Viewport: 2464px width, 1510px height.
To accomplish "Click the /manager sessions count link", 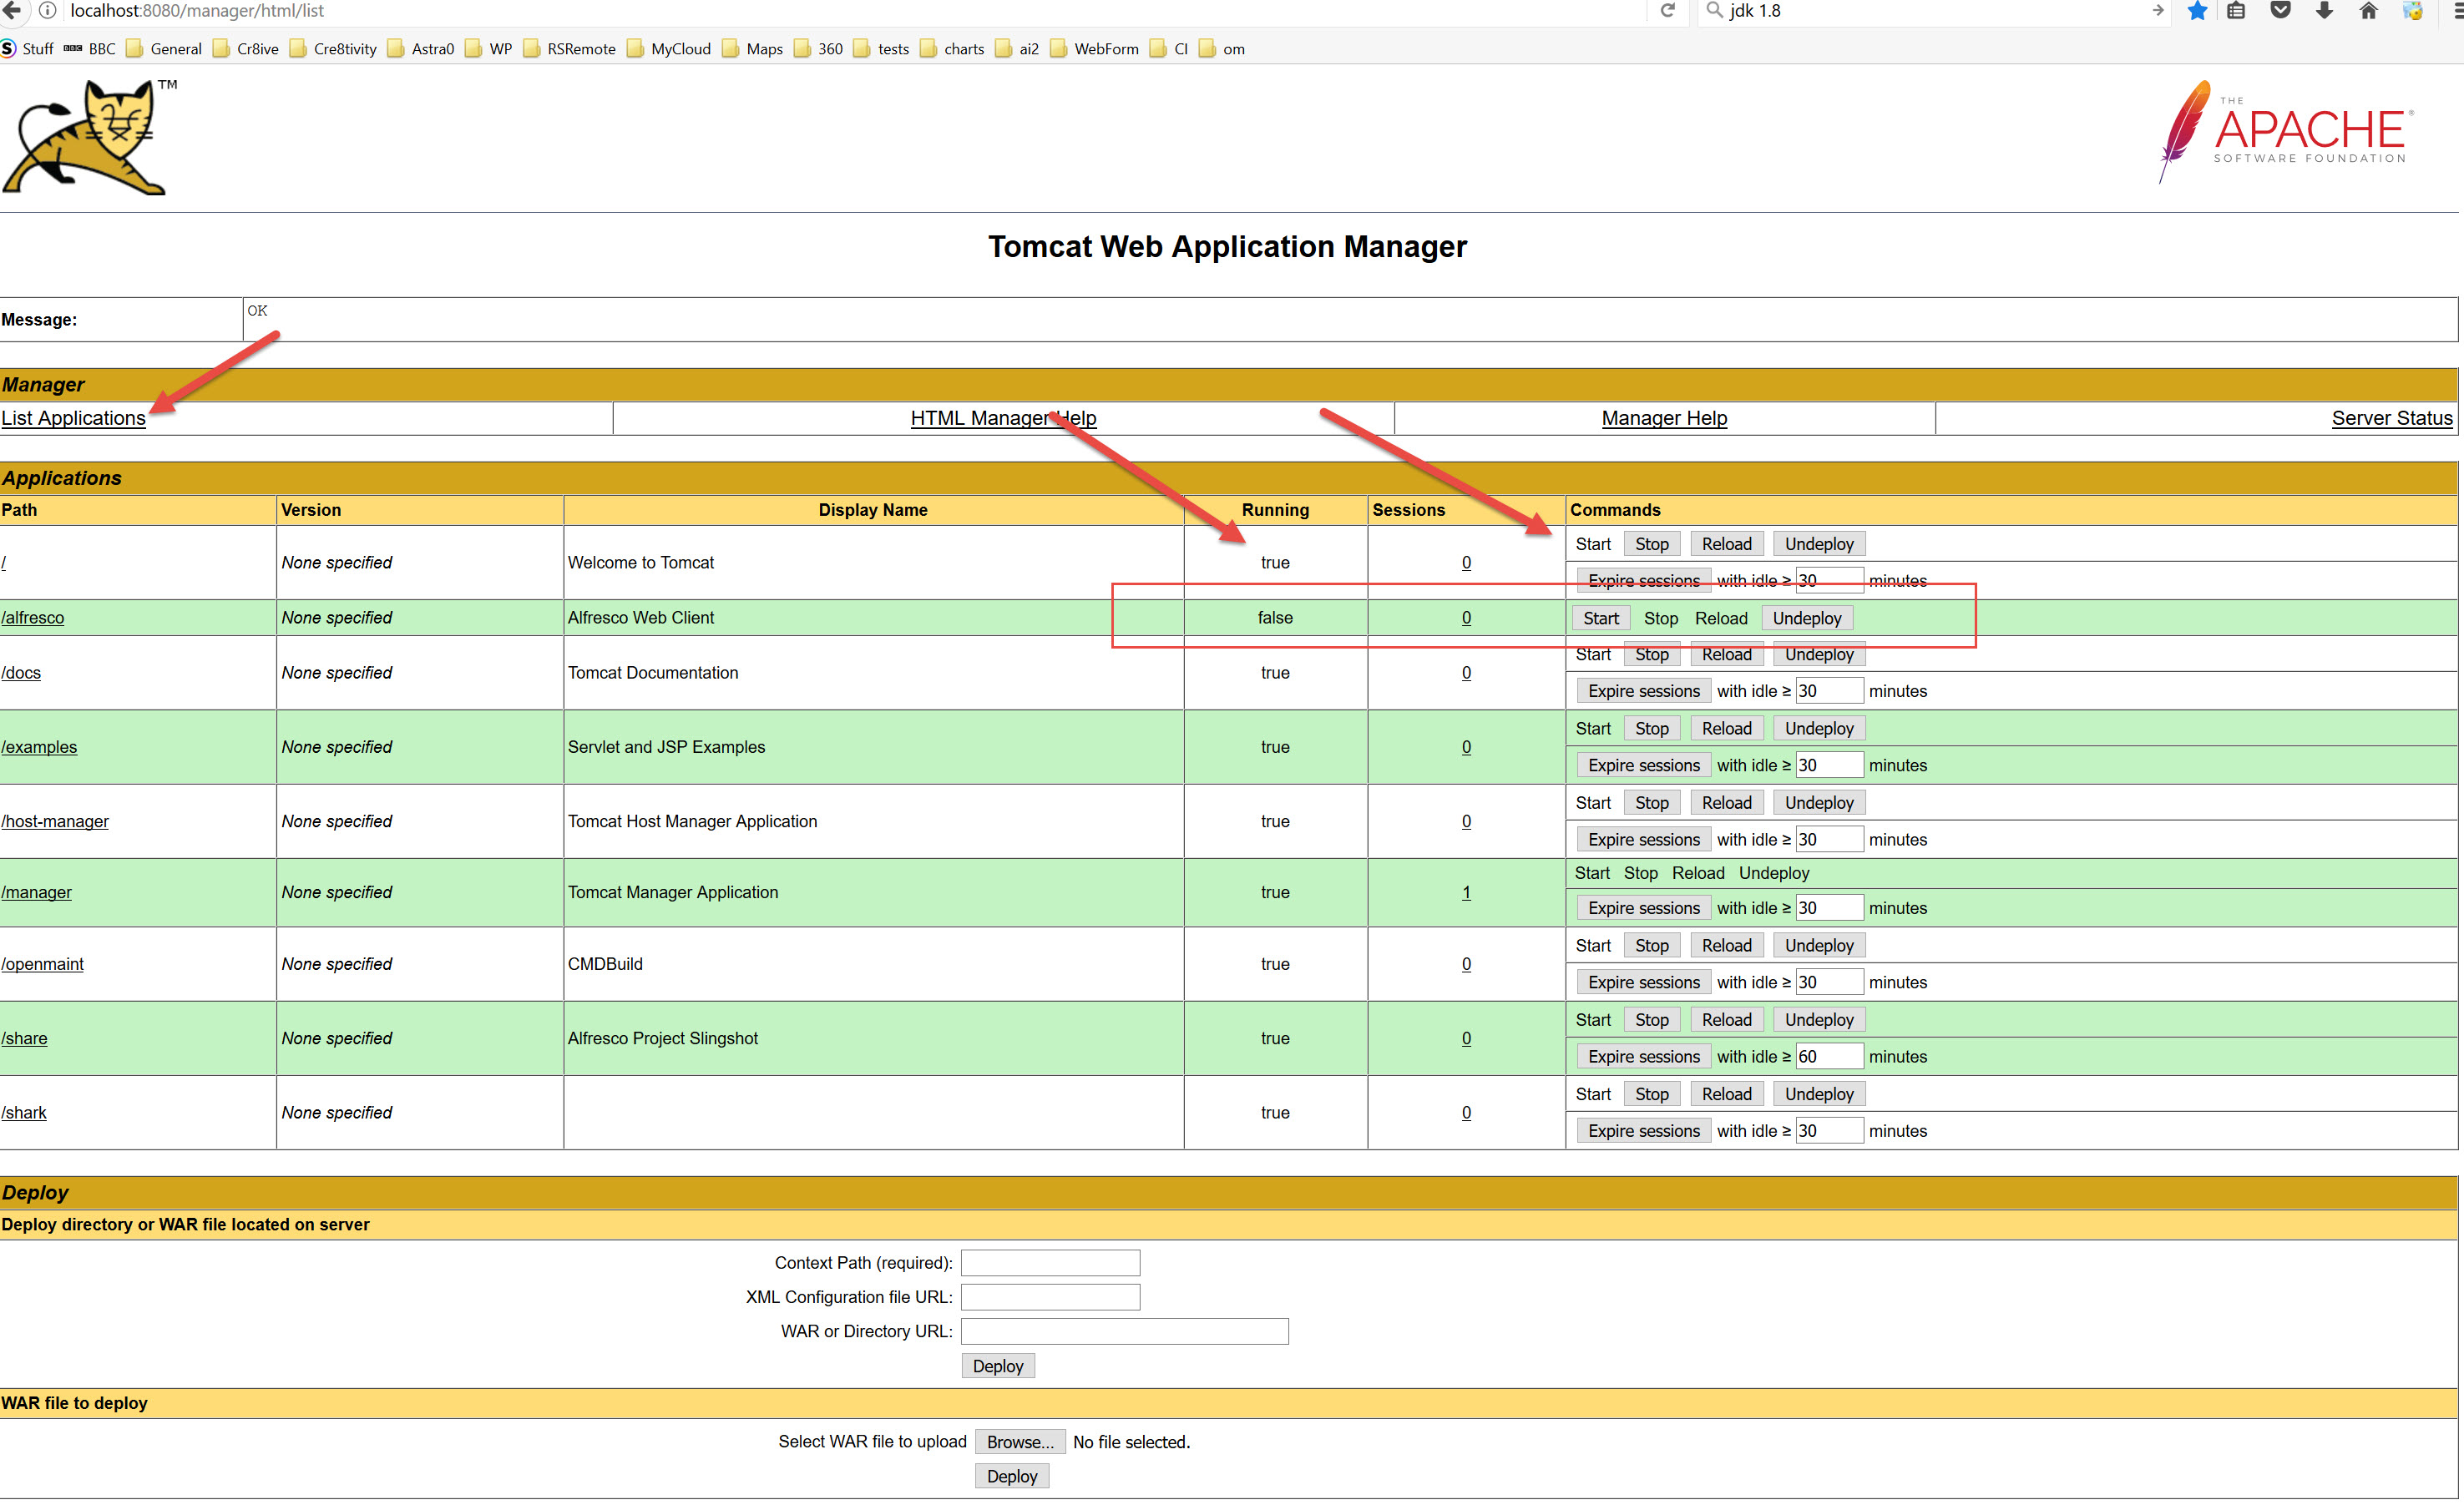I will (x=1466, y=892).
